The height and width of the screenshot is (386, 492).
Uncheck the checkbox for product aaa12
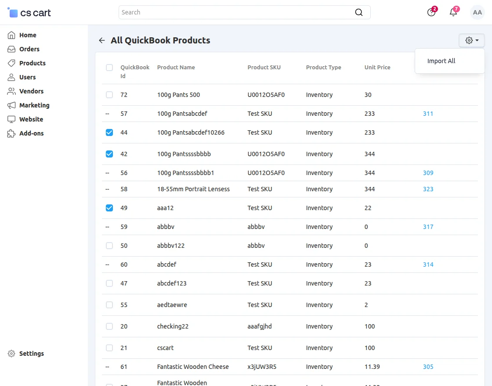pos(109,208)
